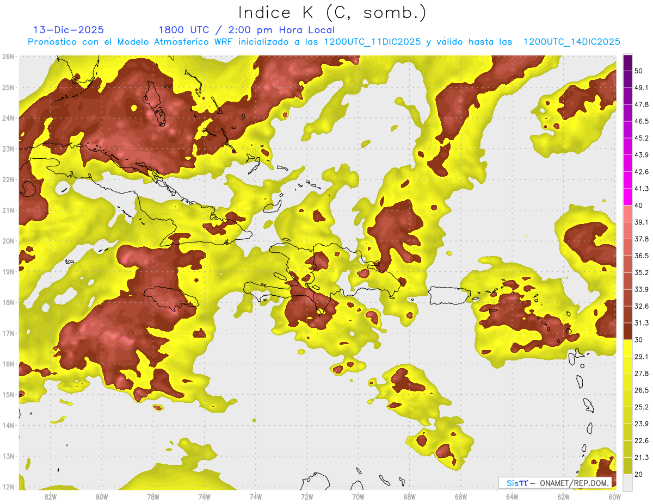Click the latitude label '21N'
Viewport: 653px width, 504px height.
pos(8,210)
